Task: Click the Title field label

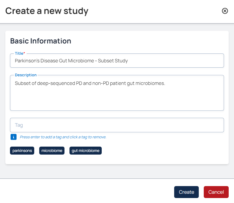Action: 19,53
